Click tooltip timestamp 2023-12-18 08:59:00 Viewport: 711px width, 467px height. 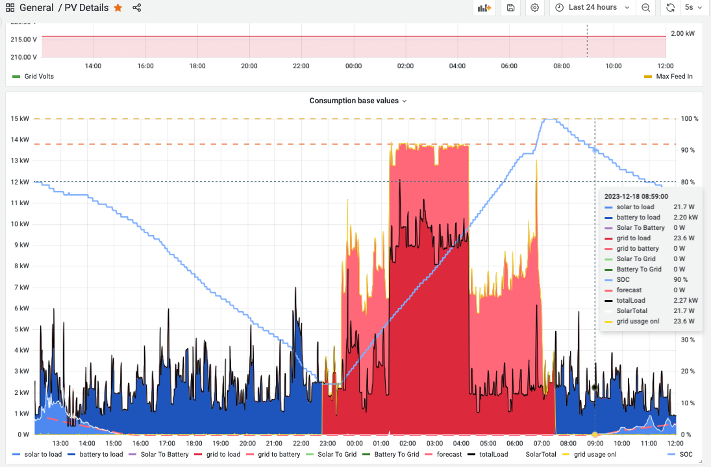point(636,196)
